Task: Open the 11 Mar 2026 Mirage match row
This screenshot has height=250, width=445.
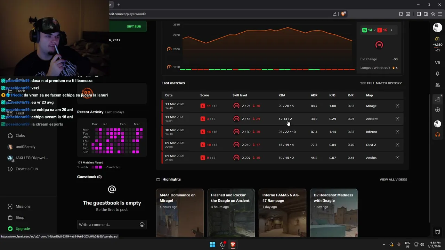Action: coord(282,106)
